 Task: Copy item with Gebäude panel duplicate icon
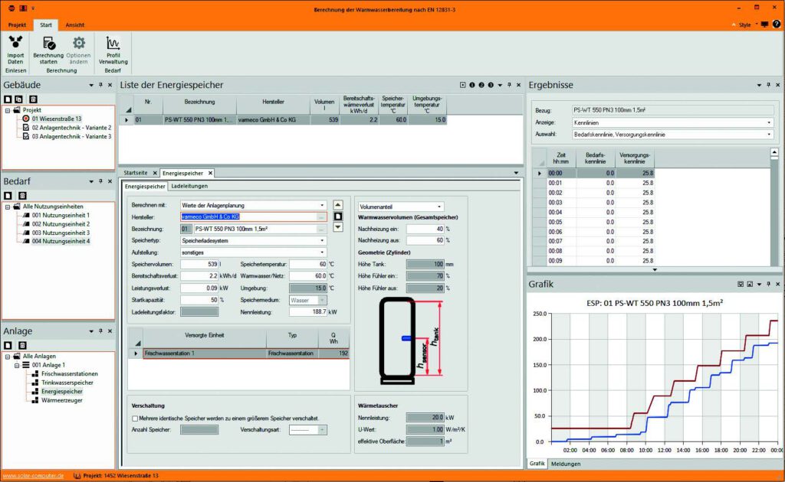click(19, 99)
